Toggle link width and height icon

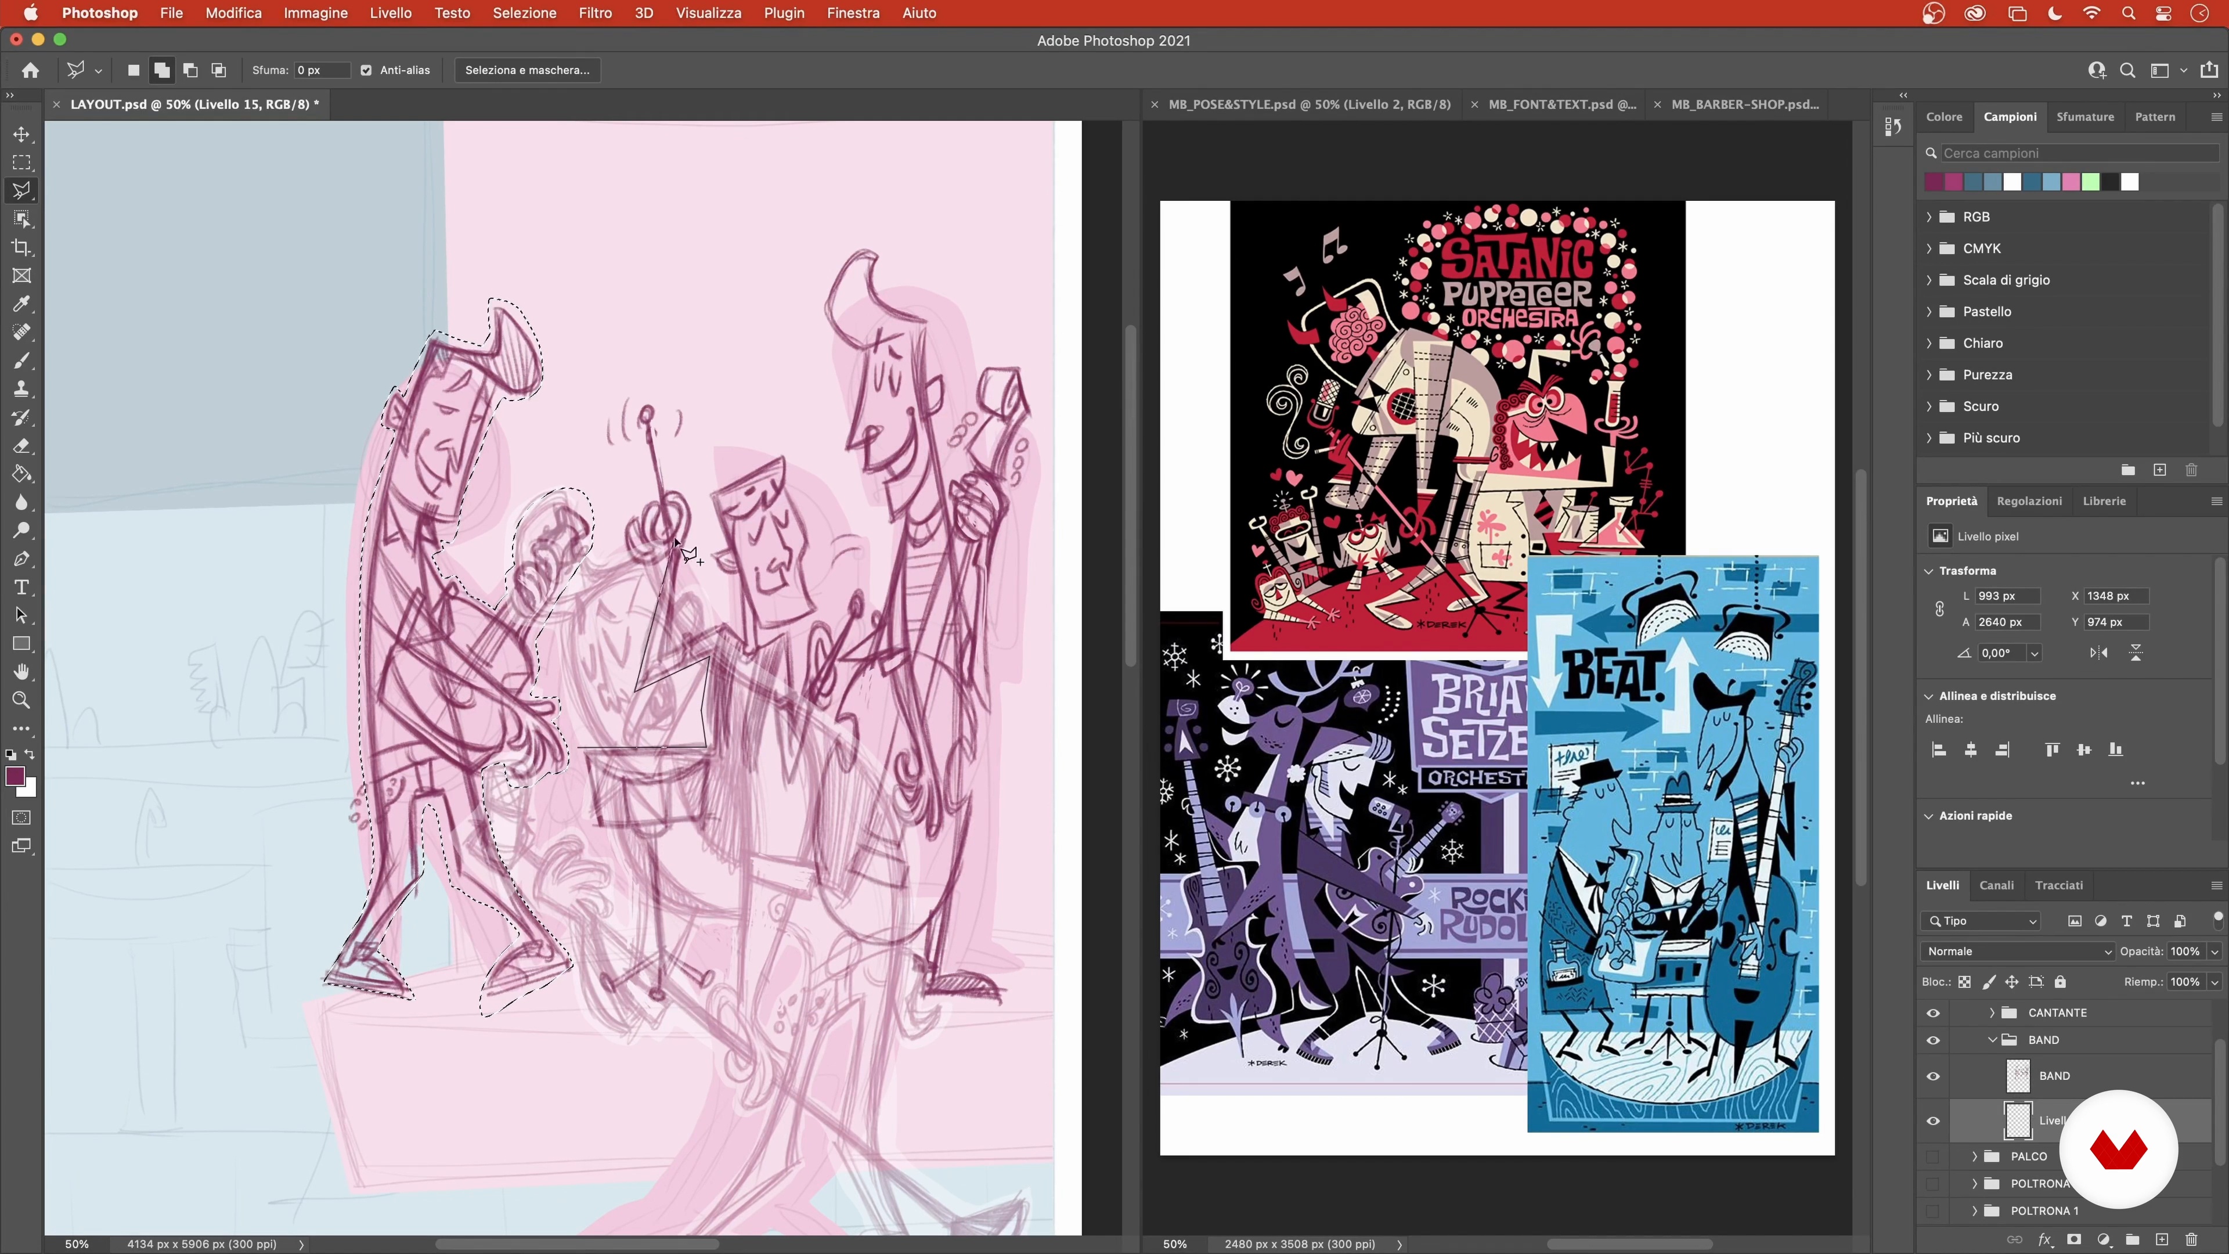(x=1939, y=609)
